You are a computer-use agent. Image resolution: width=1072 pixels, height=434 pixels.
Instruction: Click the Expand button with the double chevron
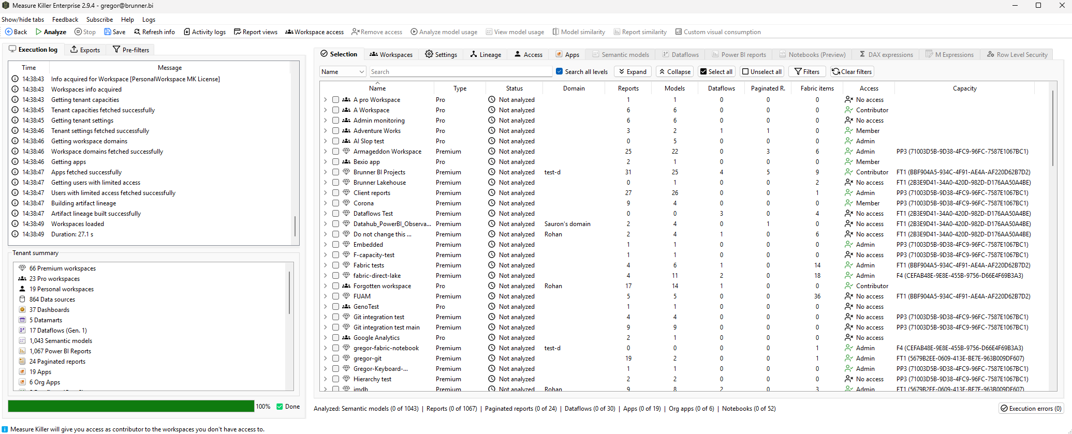click(x=633, y=71)
